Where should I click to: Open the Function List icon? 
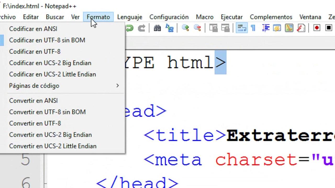click(x=301, y=28)
